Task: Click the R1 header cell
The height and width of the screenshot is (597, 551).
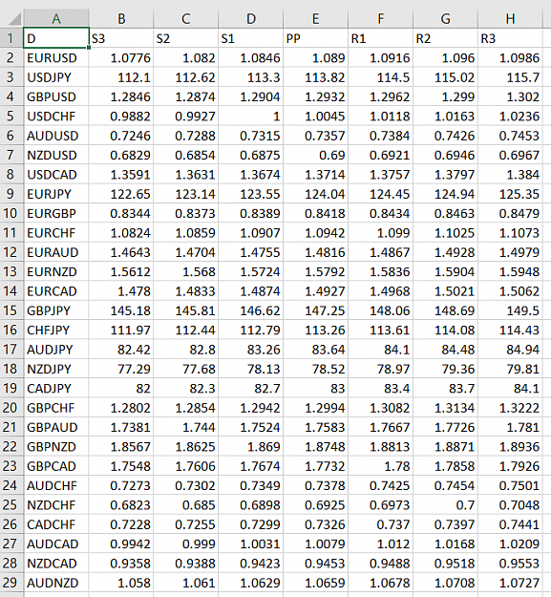Action: pyautogui.click(x=380, y=38)
